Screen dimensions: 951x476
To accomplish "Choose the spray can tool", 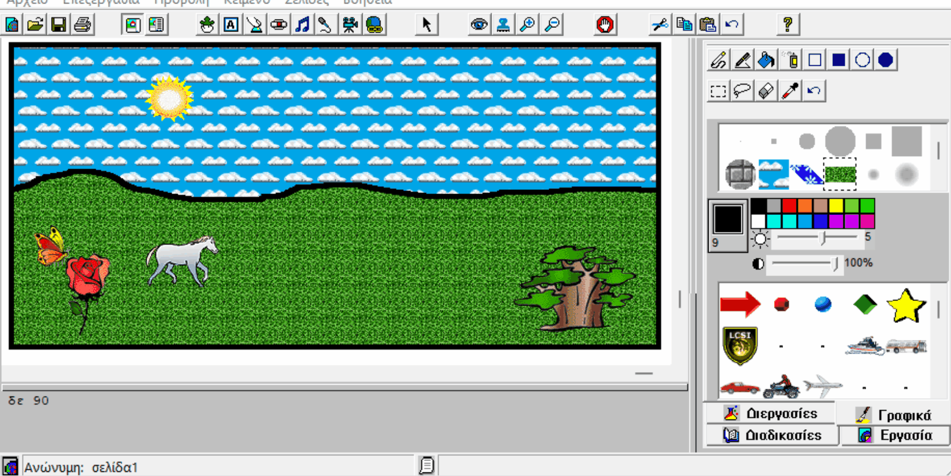I will pyautogui.click(x=791, y=60).
